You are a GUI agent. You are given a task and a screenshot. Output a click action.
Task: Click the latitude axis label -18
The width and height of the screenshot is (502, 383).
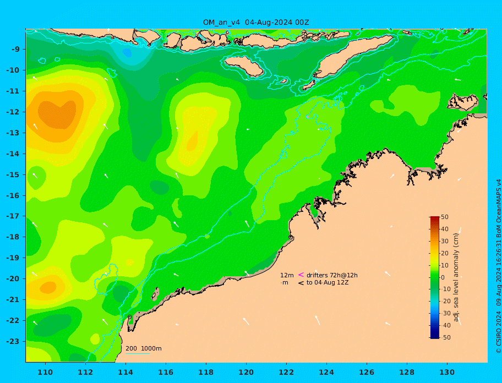pos(13,237)
